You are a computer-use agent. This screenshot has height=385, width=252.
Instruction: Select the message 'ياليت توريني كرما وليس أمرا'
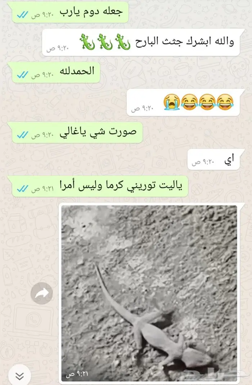pos(100,186)
